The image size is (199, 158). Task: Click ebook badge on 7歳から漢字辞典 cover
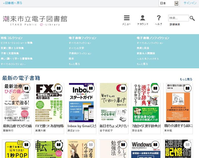[x=155, y=88]
